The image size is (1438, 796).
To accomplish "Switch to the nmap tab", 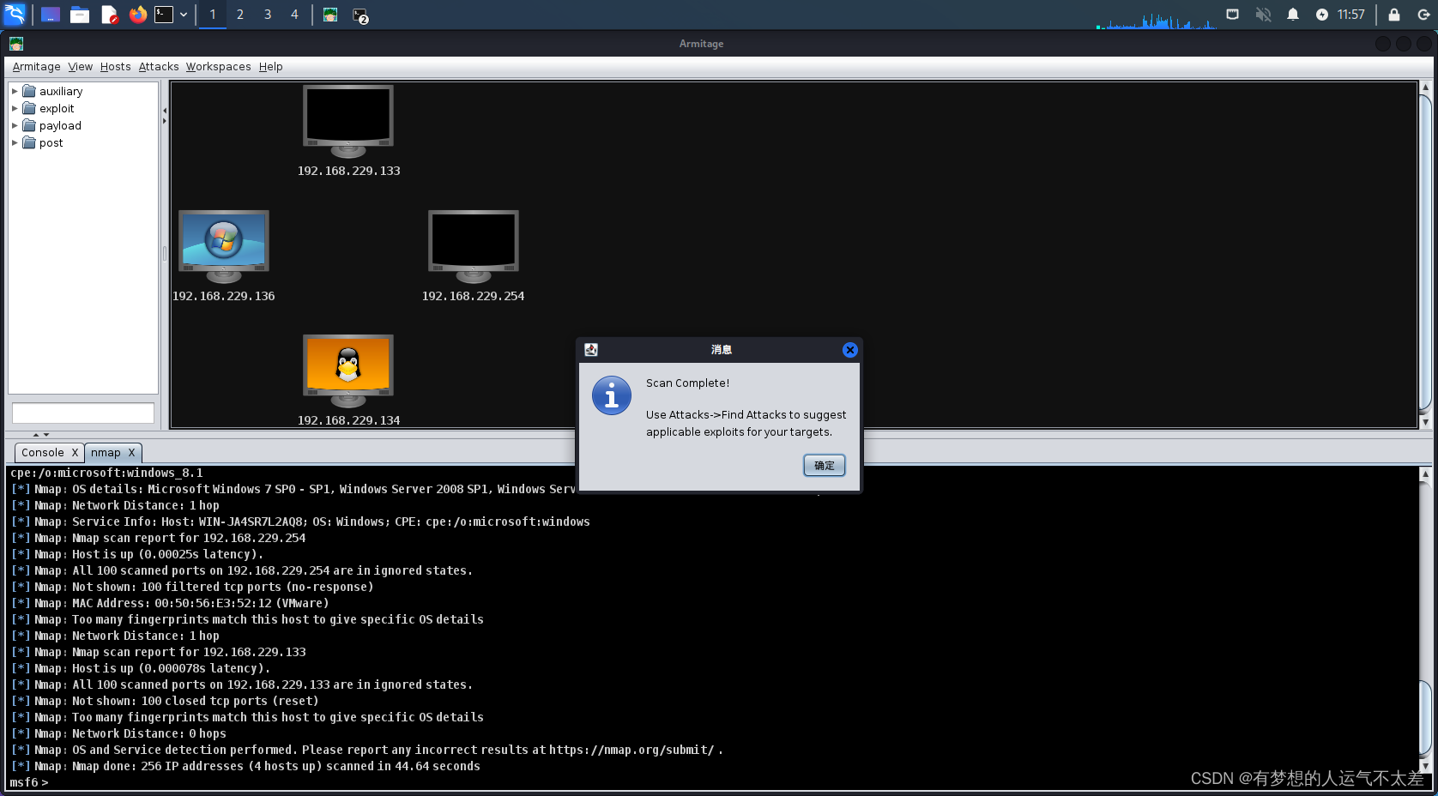I will click(x=106, y=453).
